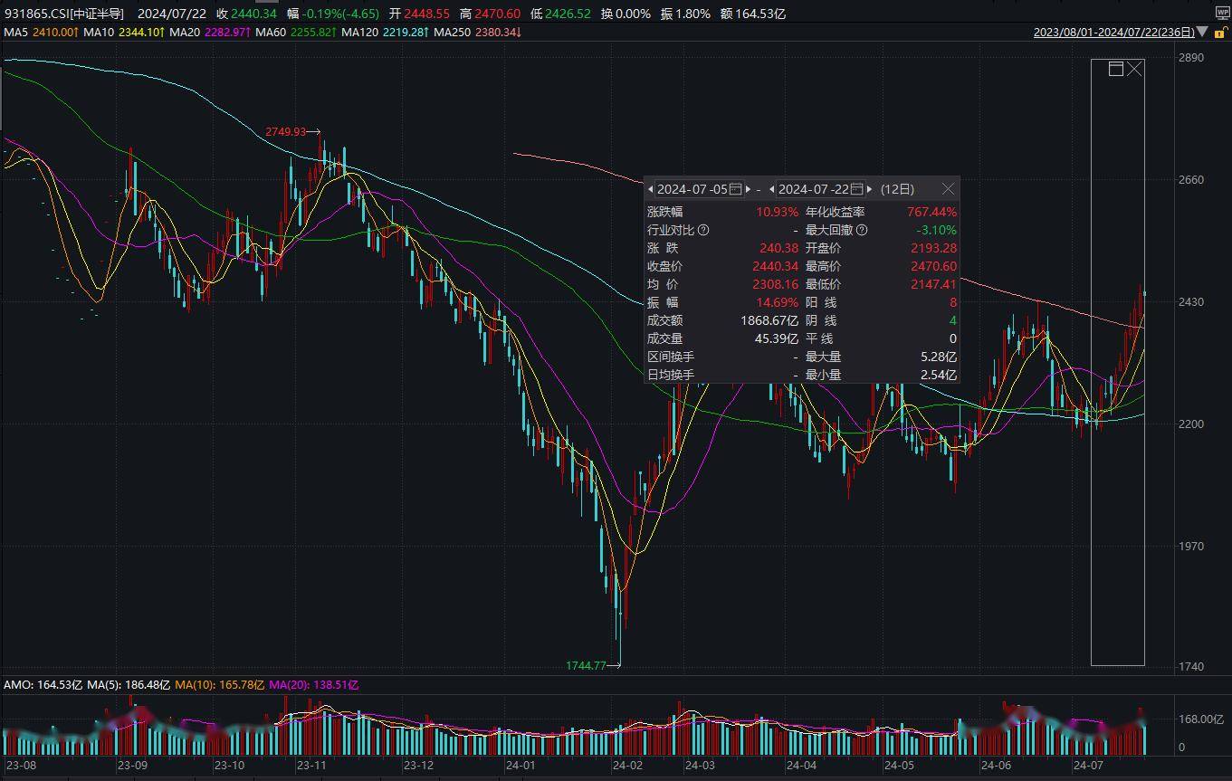1232x781 pixels.
Task: Click the 931865.CSI[中证半导] index title
Action: [x=63, y=14]
